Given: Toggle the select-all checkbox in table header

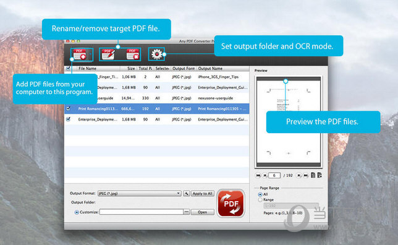Looking at the screenshot, I should pyautogui.click(x=68, y=69).
